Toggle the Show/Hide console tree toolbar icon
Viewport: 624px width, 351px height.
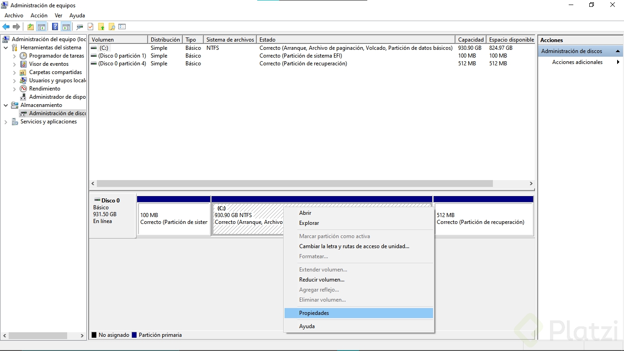click(41, 27)
